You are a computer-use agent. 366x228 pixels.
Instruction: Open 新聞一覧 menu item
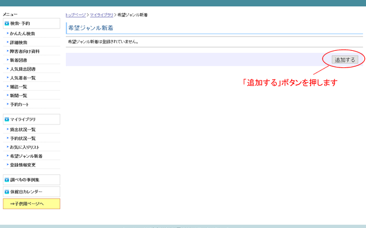18,95
